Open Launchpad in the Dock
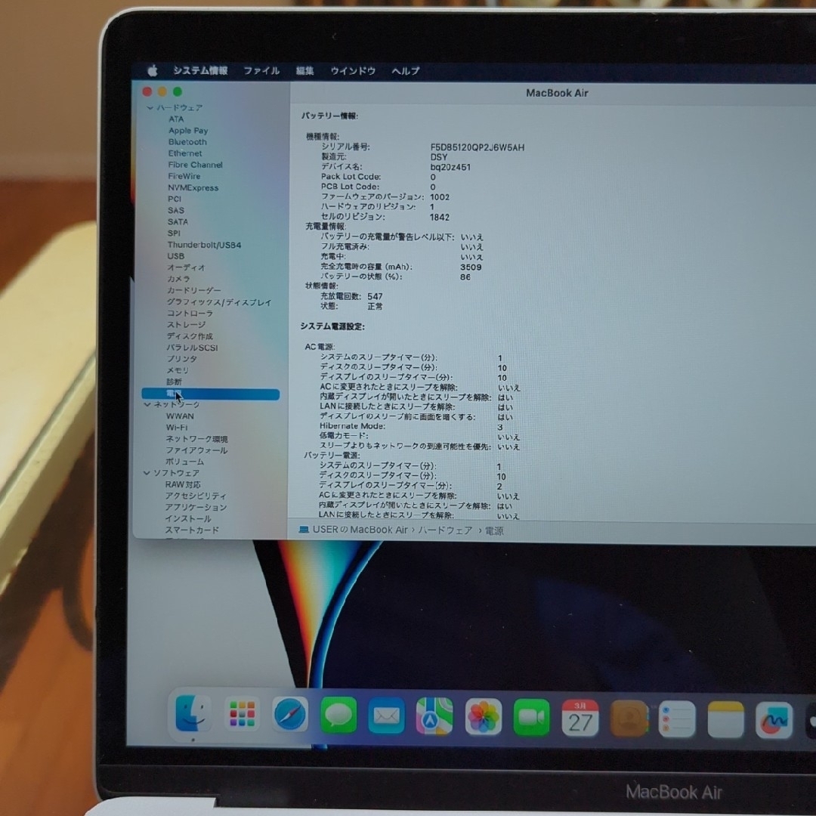The image size is (816, 816). click(242, 713)
